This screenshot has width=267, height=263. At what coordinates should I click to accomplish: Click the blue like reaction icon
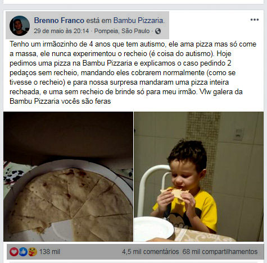pyautogui.click(x=24, y=252)
